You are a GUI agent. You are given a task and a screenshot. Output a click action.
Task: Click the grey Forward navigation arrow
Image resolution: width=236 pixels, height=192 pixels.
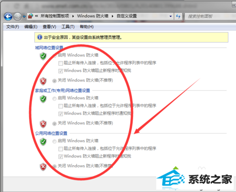17,17
